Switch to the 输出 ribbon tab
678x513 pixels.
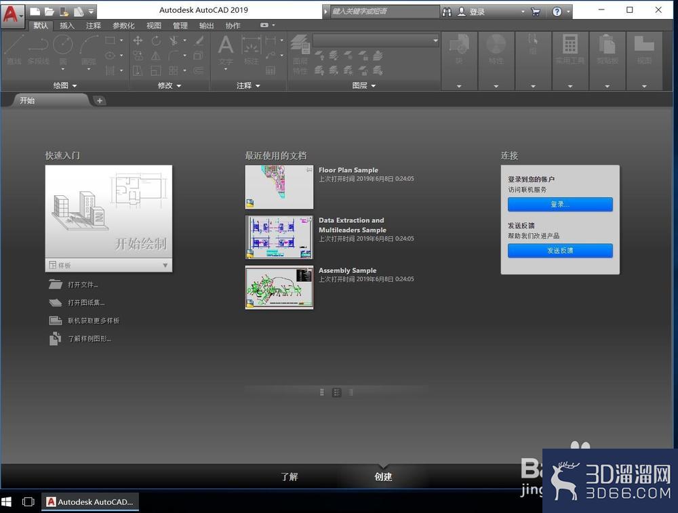pyautogui.click(x=207, y=26)
